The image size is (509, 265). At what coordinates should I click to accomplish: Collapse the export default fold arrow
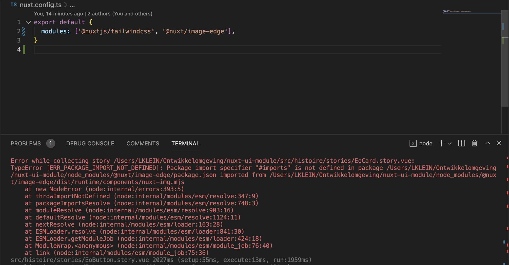pyautogui.click(x=28, y=22)
